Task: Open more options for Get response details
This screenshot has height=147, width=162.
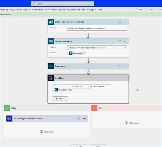Action: pyautogui.click(x=126, y=41)
